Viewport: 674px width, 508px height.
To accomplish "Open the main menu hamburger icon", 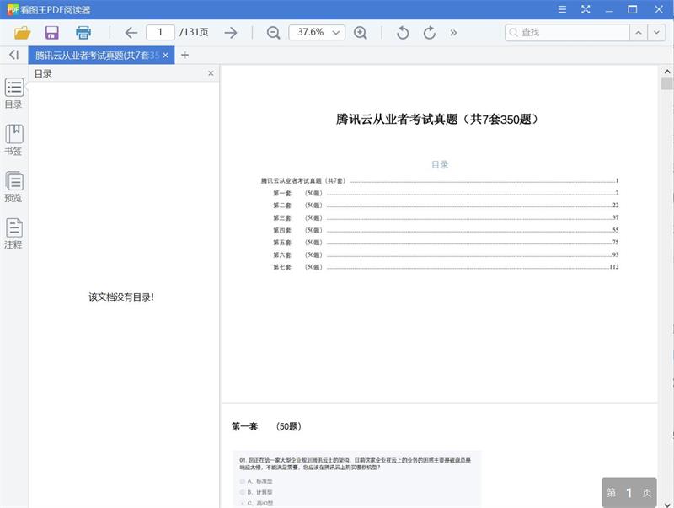I will point(562,9).
